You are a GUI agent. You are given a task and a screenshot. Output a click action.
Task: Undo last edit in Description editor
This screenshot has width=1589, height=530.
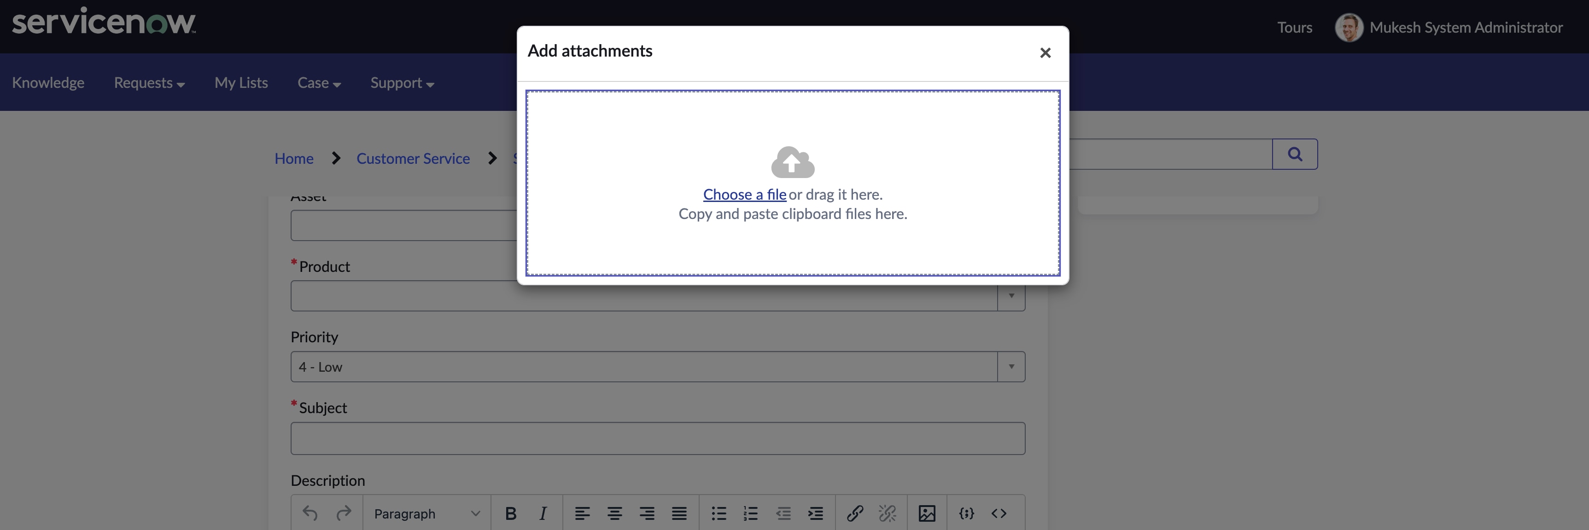tap(310, 513)
